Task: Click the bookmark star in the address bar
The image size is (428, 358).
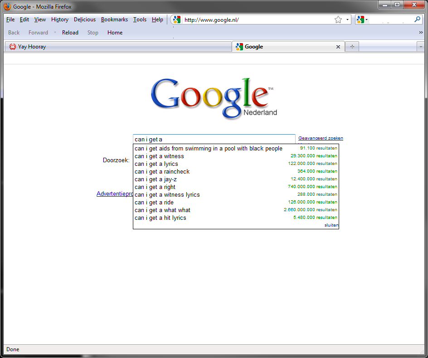Action: pos(338,19)
